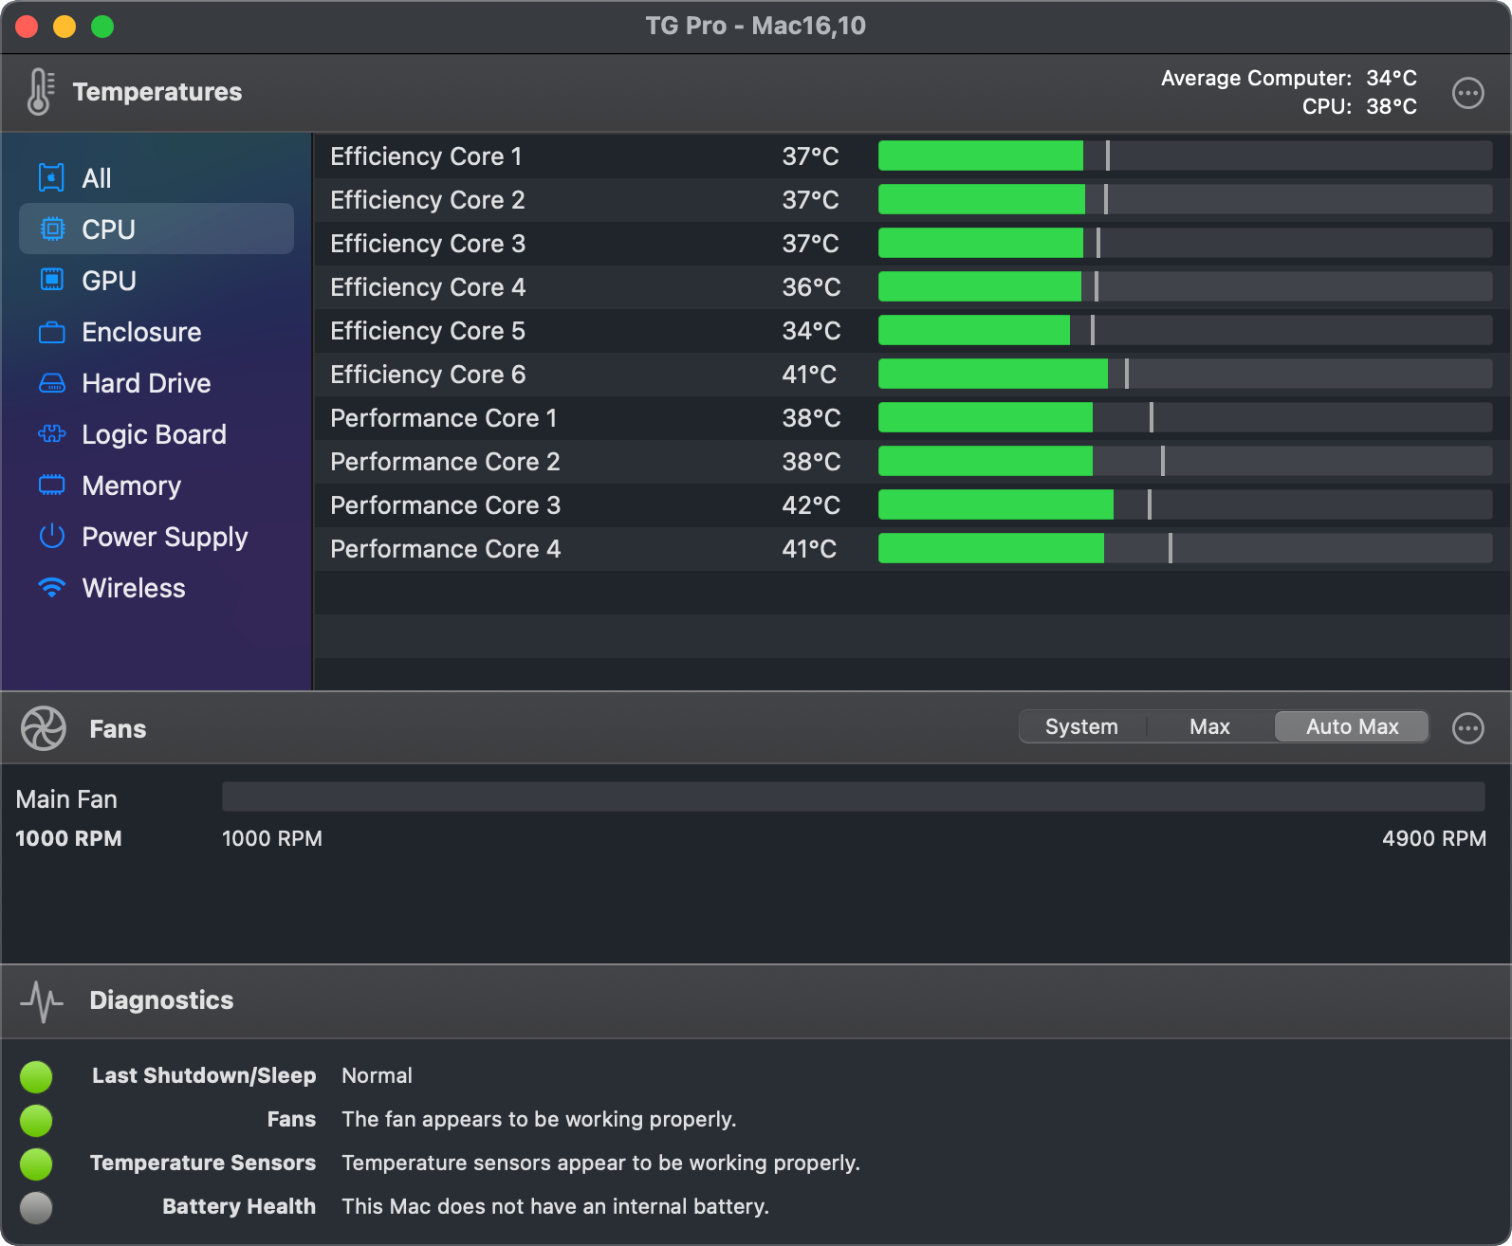Select the Performance Core 3 row
Viewport: 1512px width, 1246px height.
tap(445, 505)
